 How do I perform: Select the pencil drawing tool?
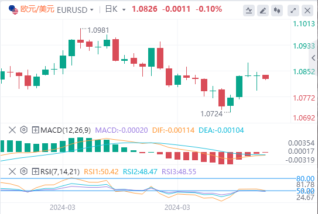(263, 11)
